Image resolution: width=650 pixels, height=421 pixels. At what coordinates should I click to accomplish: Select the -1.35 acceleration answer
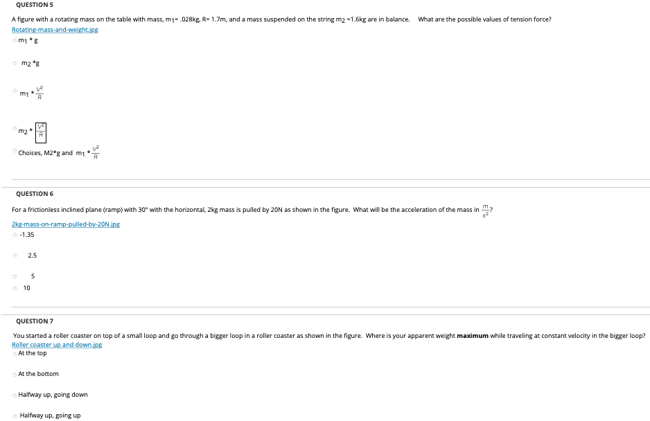[x=15, y=235]
